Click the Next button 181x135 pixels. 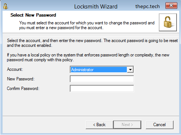point(127,125)
